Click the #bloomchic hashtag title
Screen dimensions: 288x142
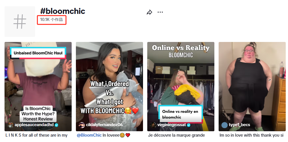pyautogui.click(x=63, y=11)
